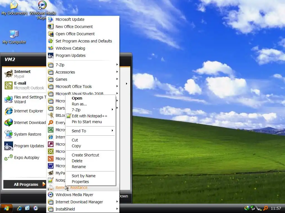The image size is (285, 213).
Task: Launch Files and Settings Transfer Wizard
Action: (24, 99)
